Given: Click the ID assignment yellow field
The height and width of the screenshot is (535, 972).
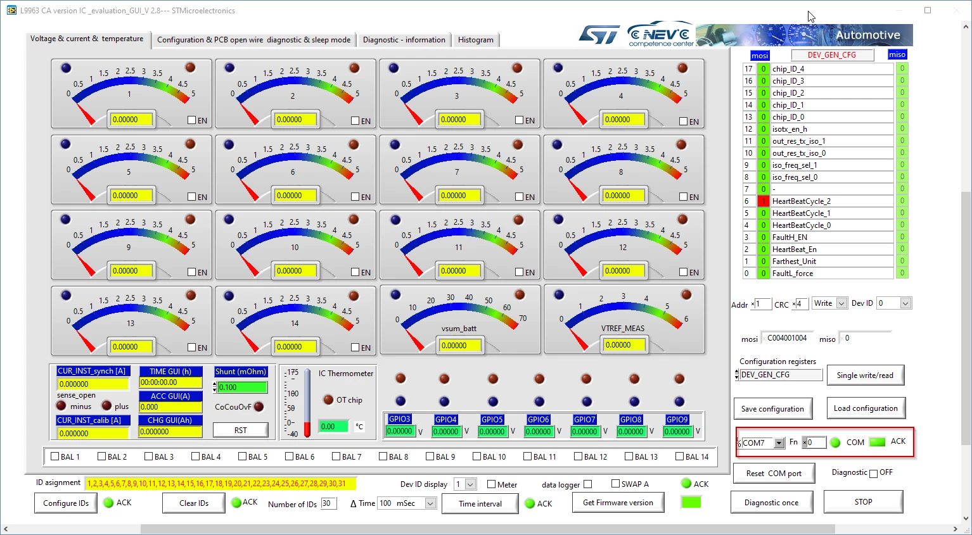Looking at the screenshot, I should coord(221,484).
